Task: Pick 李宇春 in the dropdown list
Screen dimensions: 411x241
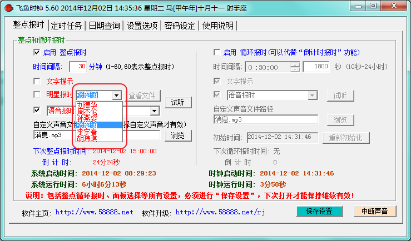Action: (x=99, y=132)
